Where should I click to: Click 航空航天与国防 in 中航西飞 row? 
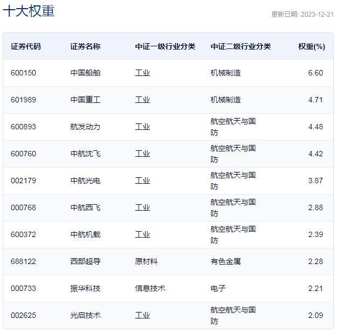(x=233, y=208)
